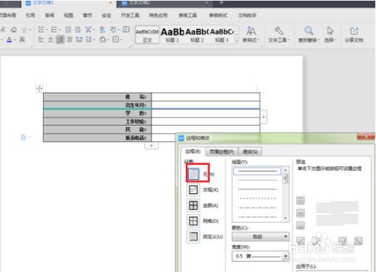Click the decrease indent icon

click(x=68, y=29)
